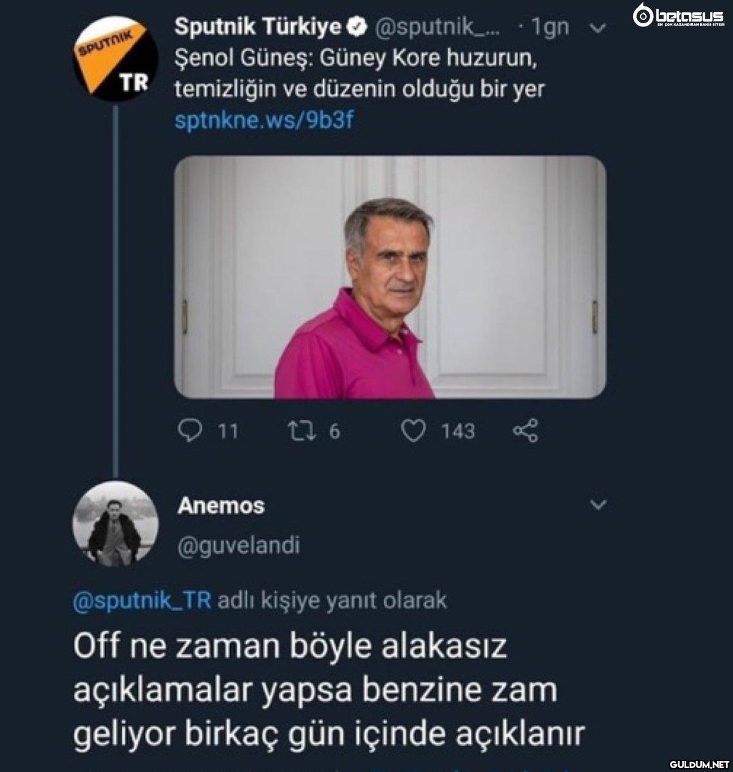Image resolution: width=733 pixels, height=772 pixels.
Task: Open the options chevron on the Anemos reply
Action: [598, 505]
